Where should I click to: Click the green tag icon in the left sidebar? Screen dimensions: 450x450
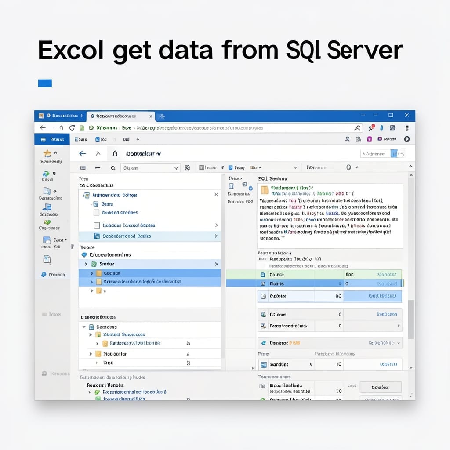pyautogui.click(x=47, y=222)
